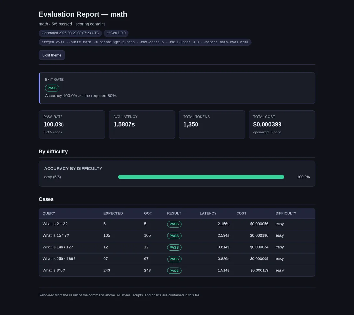Click expected value 67 in 256 - 189 row
354x315 pixels.
coord(106,259)
